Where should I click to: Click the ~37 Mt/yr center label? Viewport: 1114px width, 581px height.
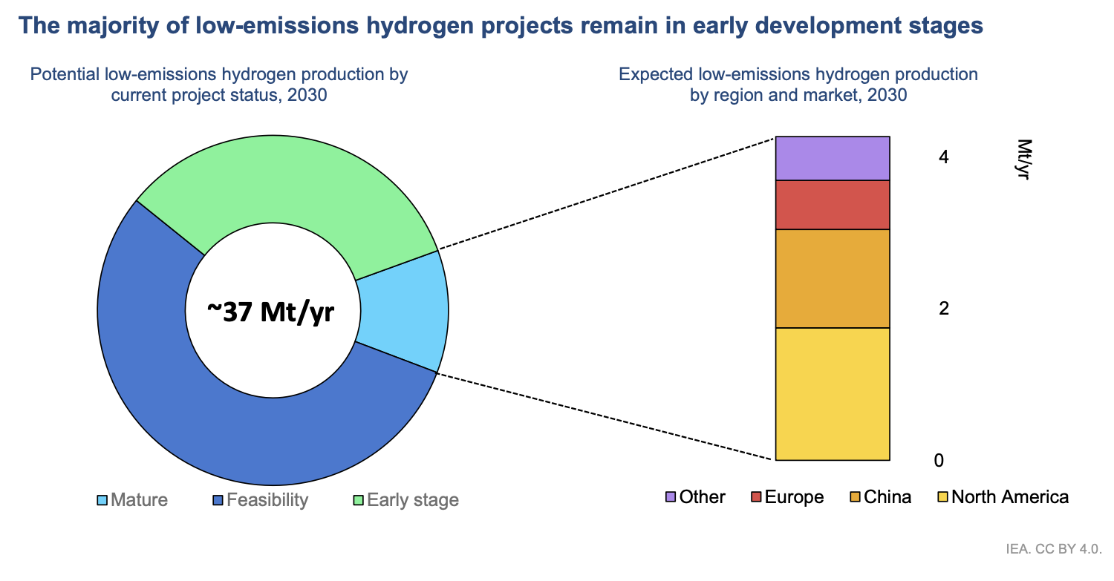[272, 312]
